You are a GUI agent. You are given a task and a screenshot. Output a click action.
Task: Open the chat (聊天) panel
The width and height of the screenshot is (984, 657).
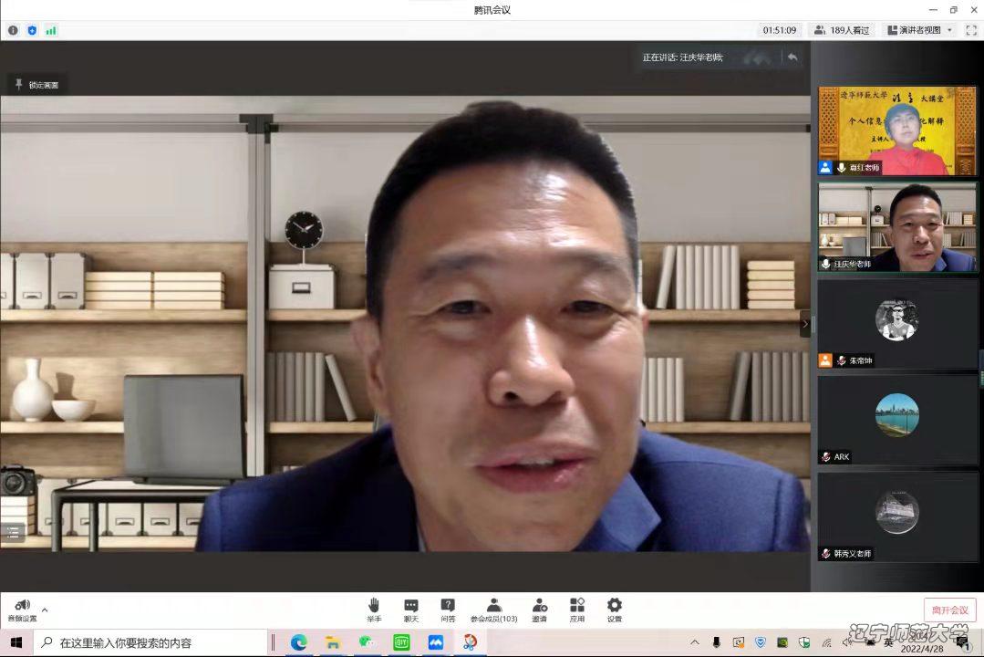[411, 609]
